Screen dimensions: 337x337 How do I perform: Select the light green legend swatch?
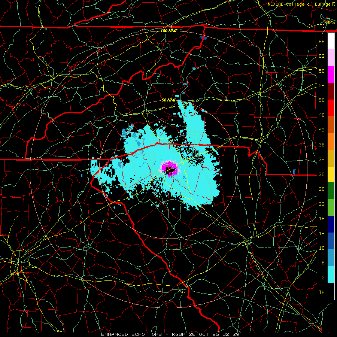(x=331, y=207)
